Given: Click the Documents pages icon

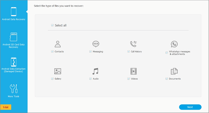Looking at the screenshot, I should click(174, 71).
